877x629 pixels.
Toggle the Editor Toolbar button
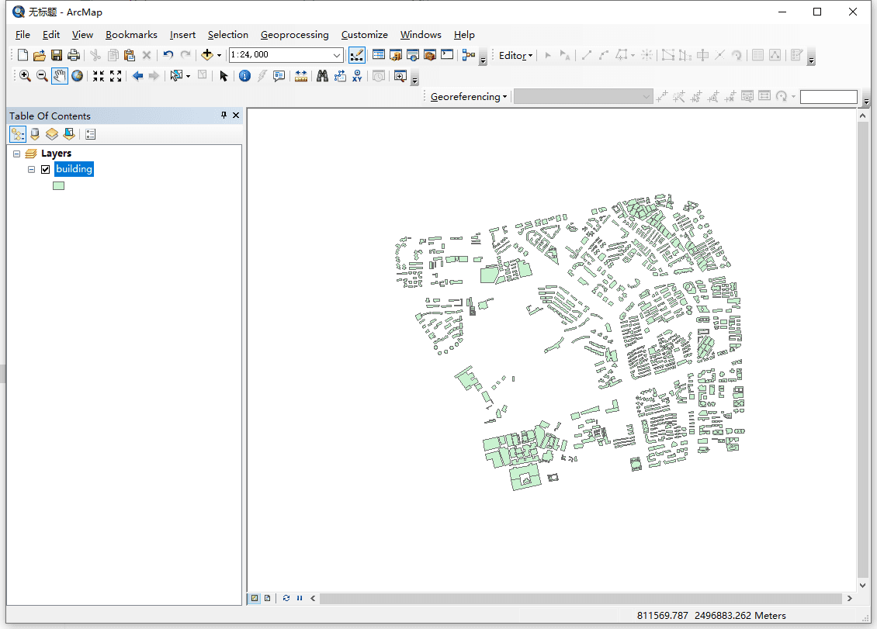[357, 55]
